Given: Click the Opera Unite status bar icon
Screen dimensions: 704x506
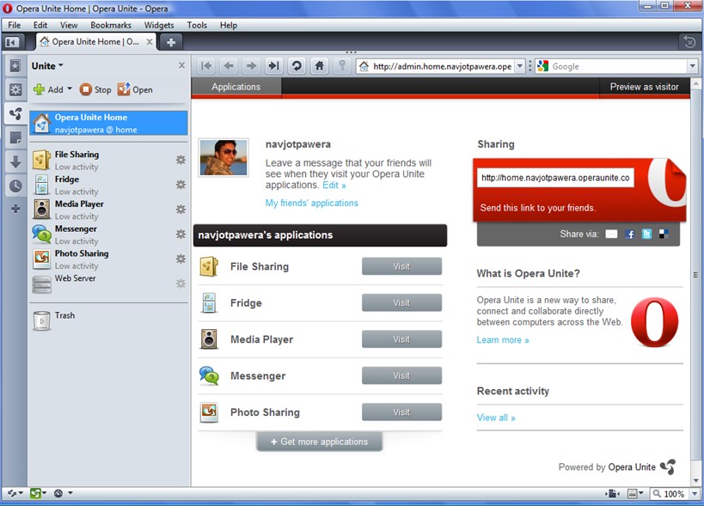Looking at the screenshot, I should pyautogui.click(x=38, y=493).
